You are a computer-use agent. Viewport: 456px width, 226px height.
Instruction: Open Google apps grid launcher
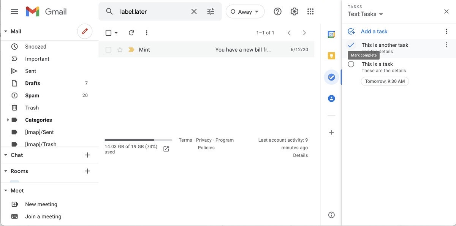coord(310,12)
